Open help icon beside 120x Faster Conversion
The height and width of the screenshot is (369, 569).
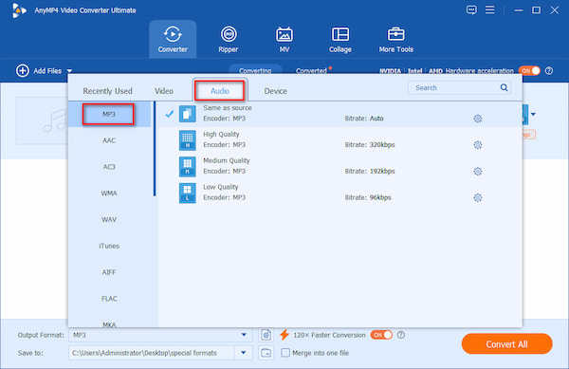[x=400, y=335]
